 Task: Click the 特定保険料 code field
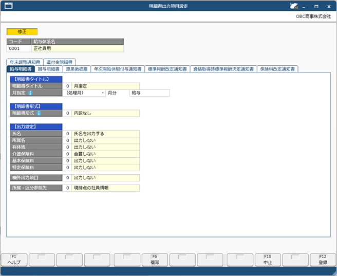[x=67, y=168]
